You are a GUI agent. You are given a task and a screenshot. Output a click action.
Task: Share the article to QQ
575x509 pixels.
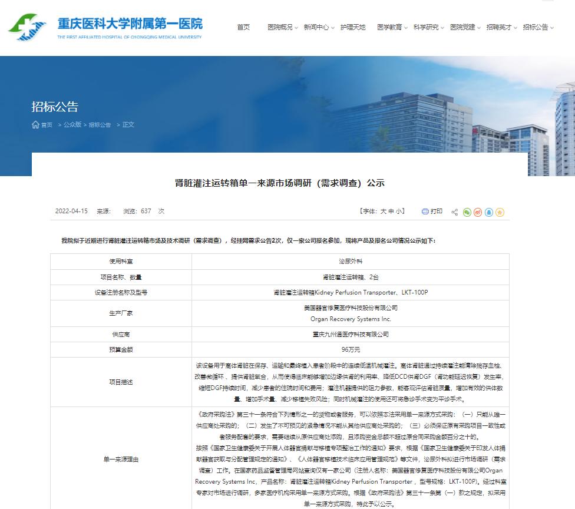coord(489,212)
